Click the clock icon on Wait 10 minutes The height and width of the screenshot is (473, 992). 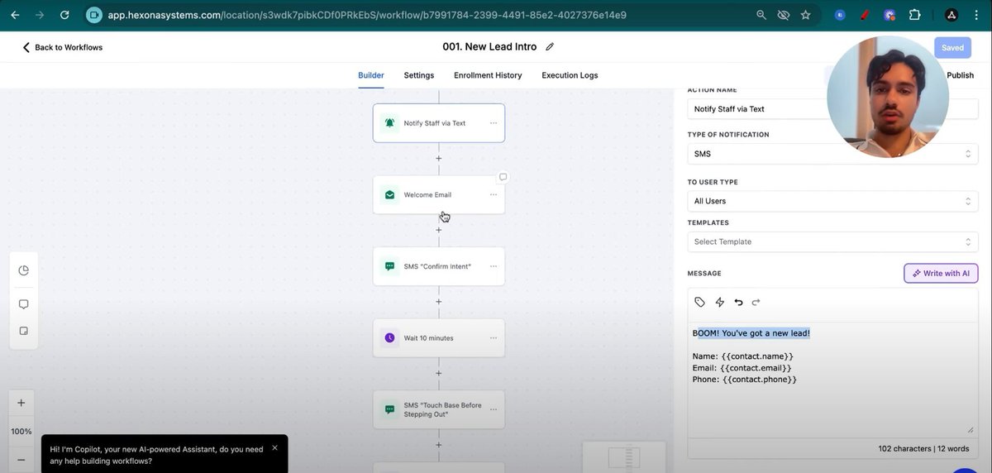pos(389,338)
